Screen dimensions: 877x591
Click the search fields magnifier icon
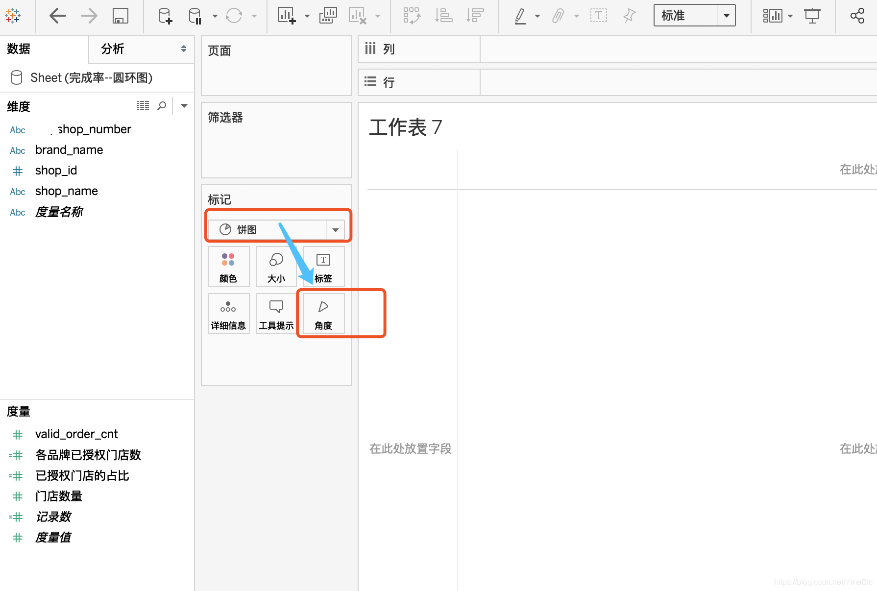(x=162, y=105)
